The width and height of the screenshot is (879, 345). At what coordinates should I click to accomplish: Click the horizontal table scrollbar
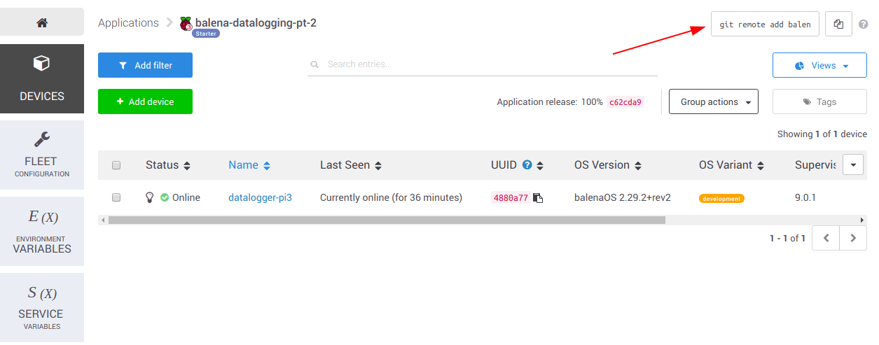(386, 220)
